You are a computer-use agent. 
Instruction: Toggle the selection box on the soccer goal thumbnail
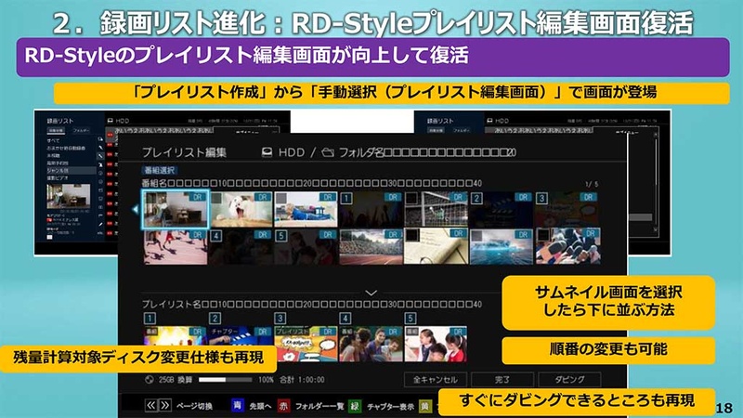(411, 198)
